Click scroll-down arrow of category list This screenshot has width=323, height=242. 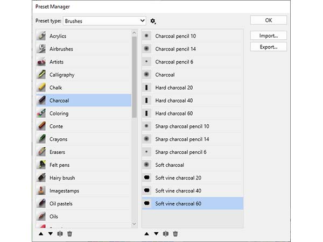134,224
